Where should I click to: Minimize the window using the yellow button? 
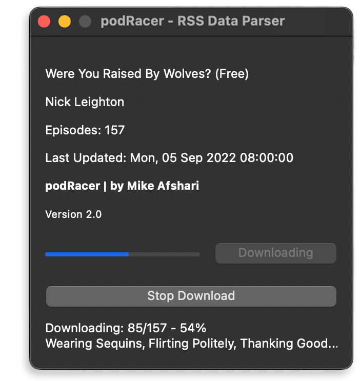pos(65,22)
